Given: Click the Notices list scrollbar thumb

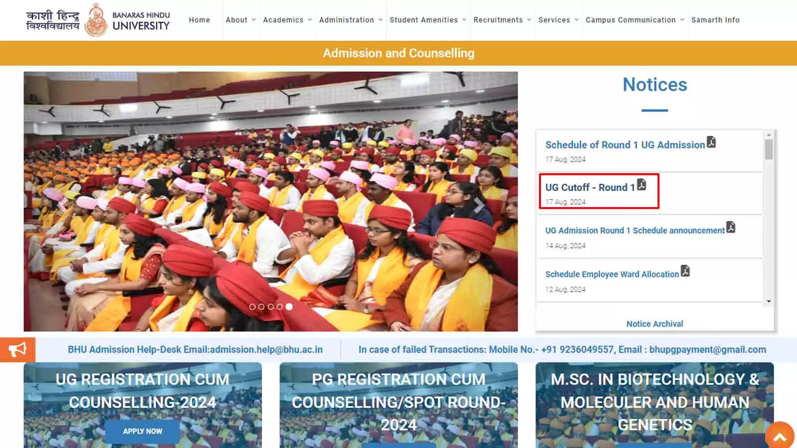Looking at the screenshot, I should [x=769, y=149].
